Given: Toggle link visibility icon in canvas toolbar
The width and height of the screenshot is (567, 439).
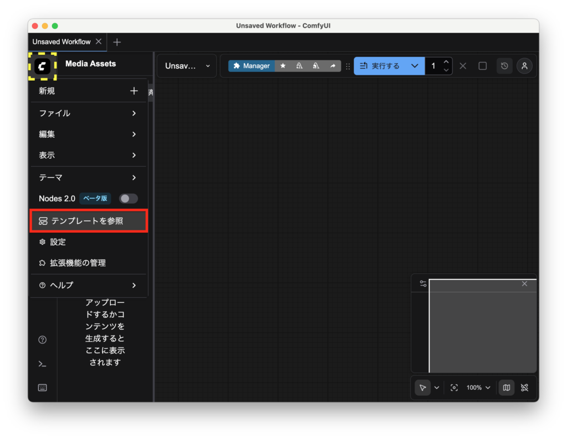Looking at the screenshot, I should click(x=525, y=388).
